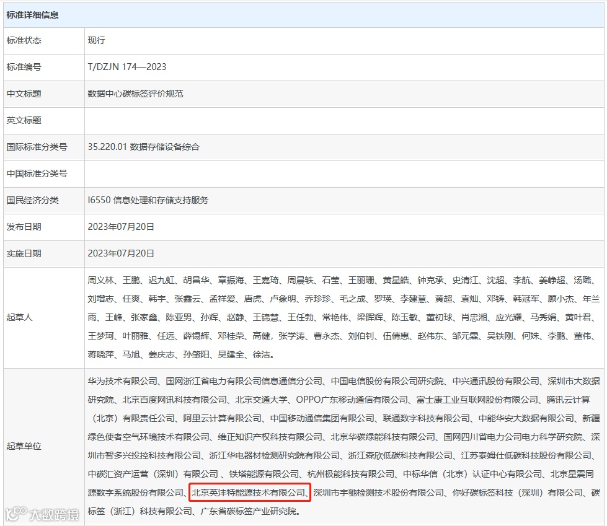
Task: Click value I6550 信息处理和存储支持服务
Action: point(148,200)
